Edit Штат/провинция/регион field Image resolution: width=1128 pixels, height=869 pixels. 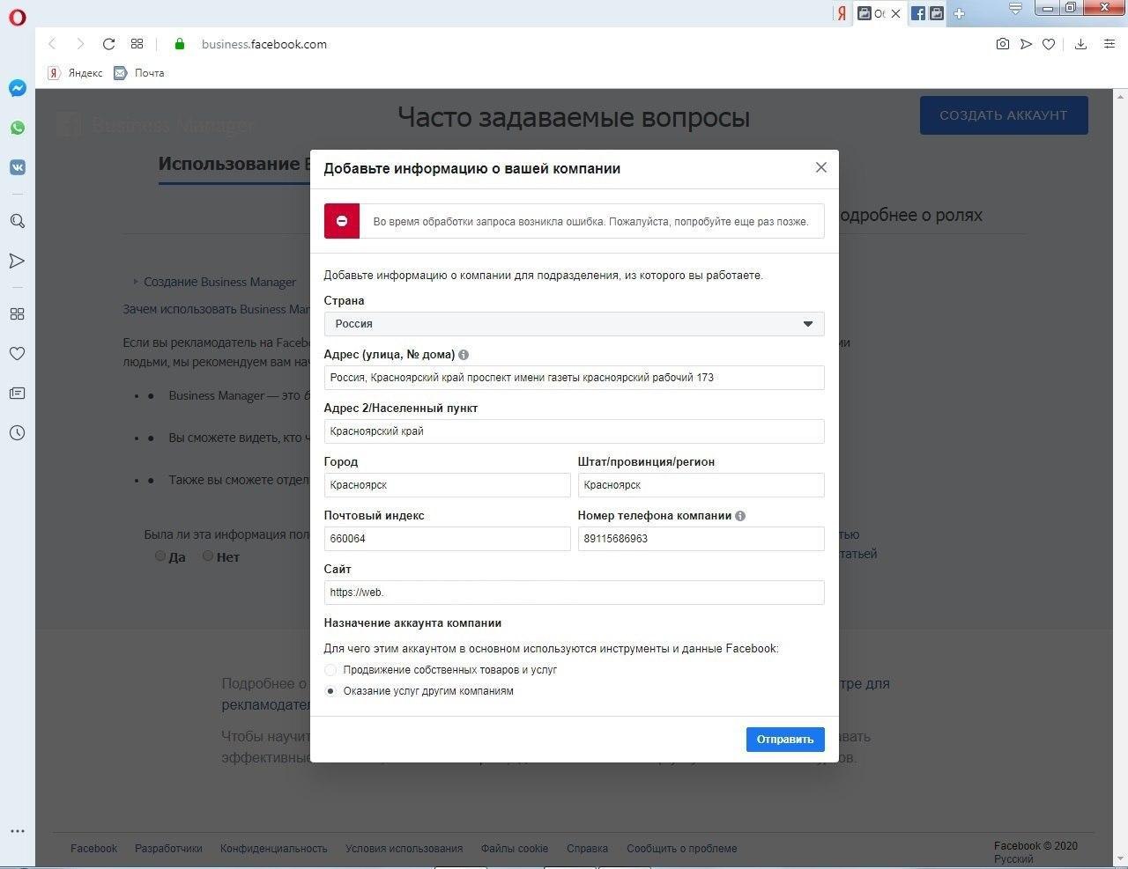point(701,485)
